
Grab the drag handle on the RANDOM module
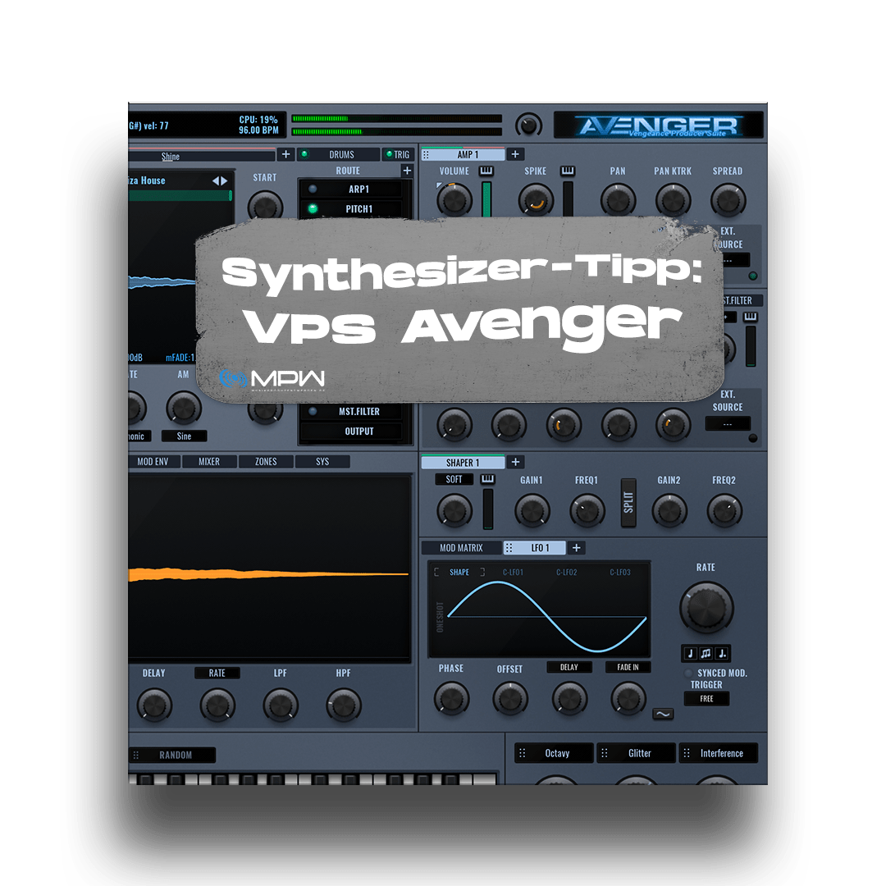point(135,755)
